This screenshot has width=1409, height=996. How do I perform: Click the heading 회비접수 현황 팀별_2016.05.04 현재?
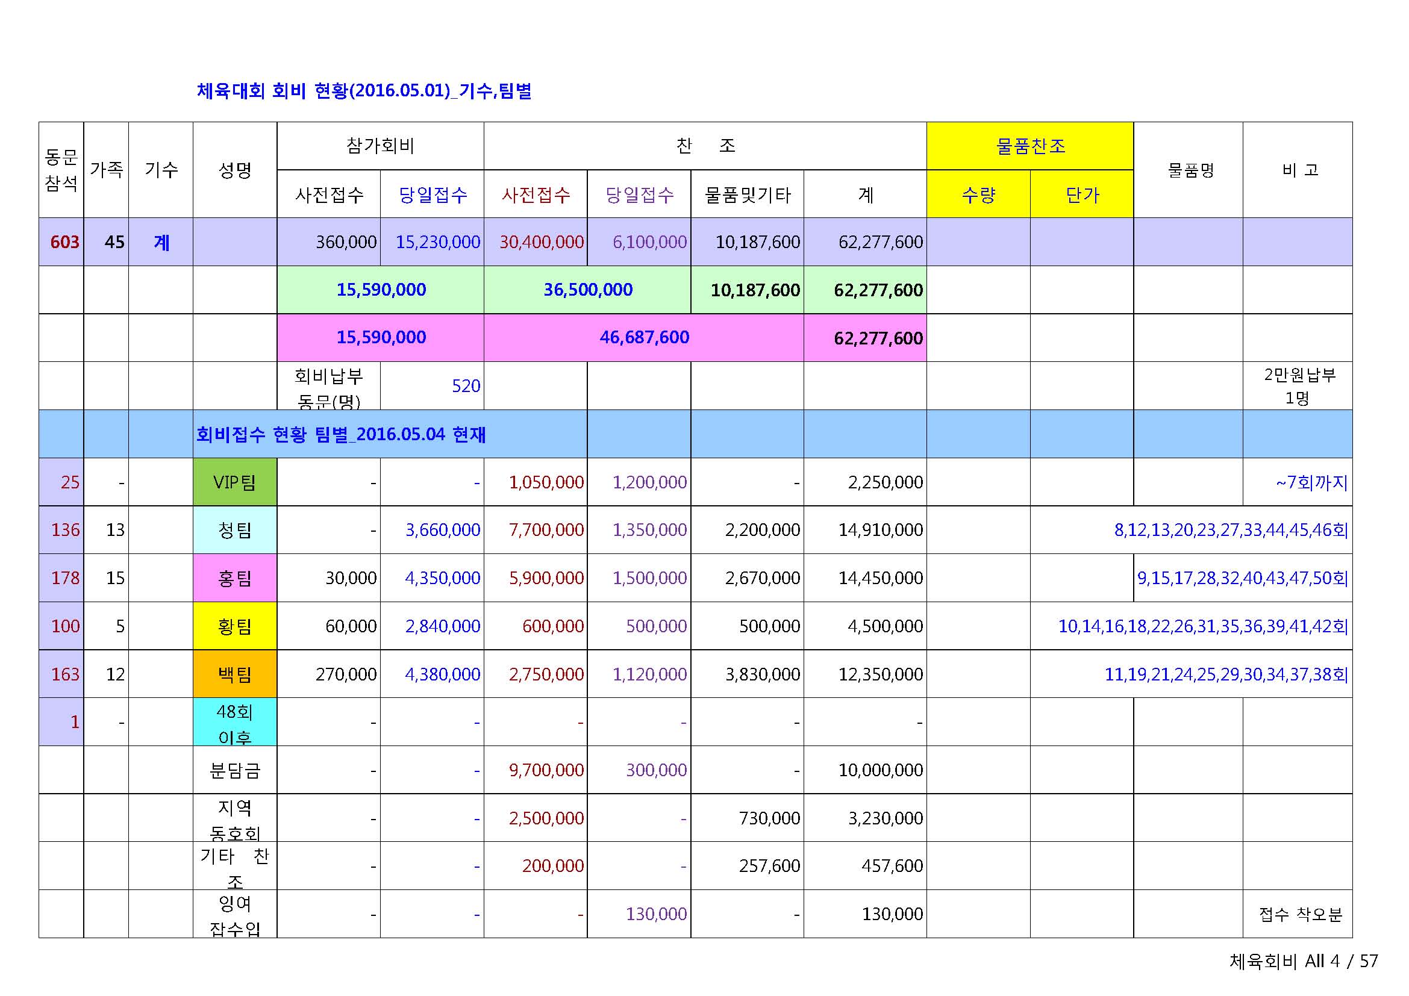(x=341, y=434)
